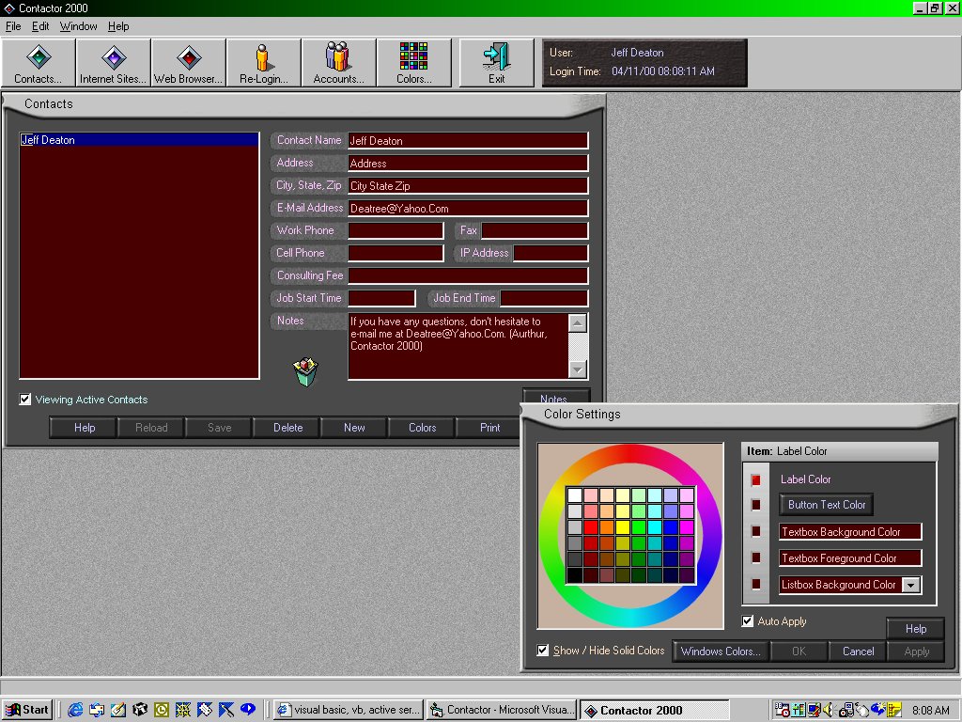This screenshot has height=722, width=962.
Task: Click into the Fax field
Action: click(535, 231)
